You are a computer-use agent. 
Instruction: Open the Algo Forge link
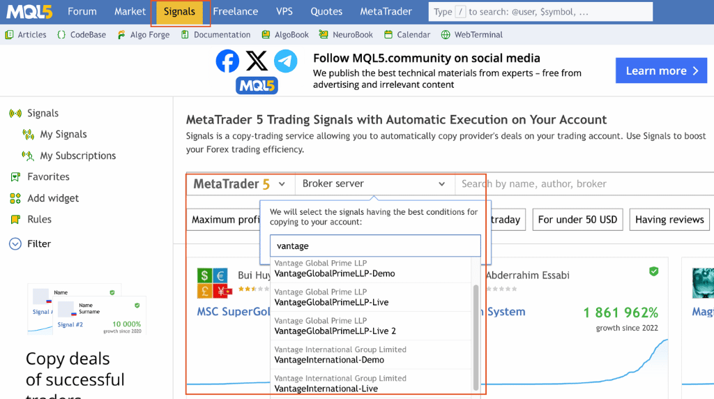(150, 35)
